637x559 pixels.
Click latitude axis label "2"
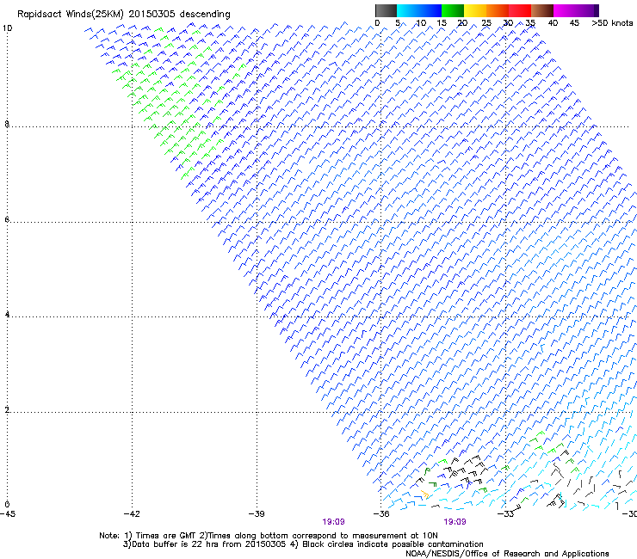click(7, 409)
